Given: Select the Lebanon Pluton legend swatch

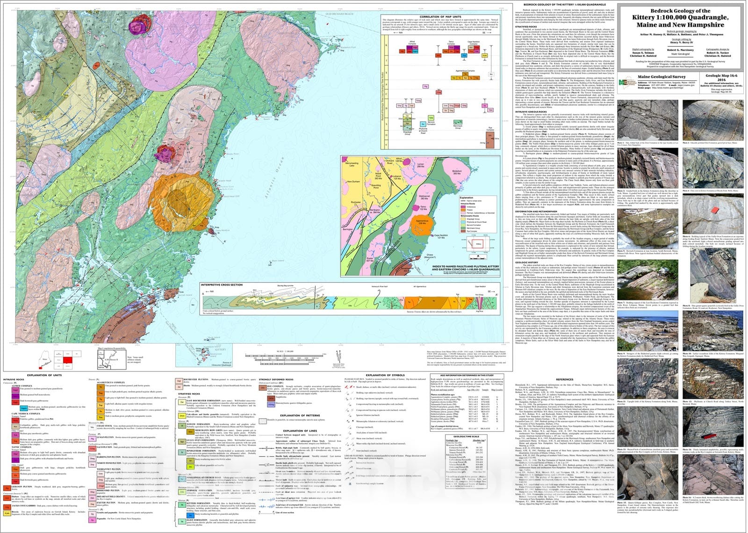Looking at the screenshot, I should pos(7,488).
